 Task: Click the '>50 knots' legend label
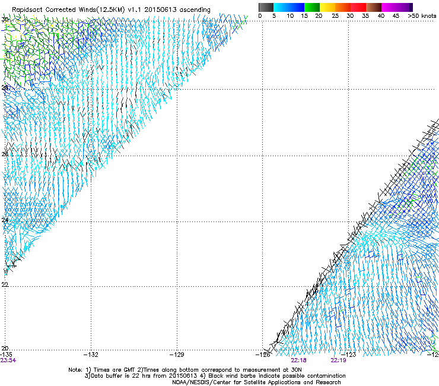click(422, 16)
